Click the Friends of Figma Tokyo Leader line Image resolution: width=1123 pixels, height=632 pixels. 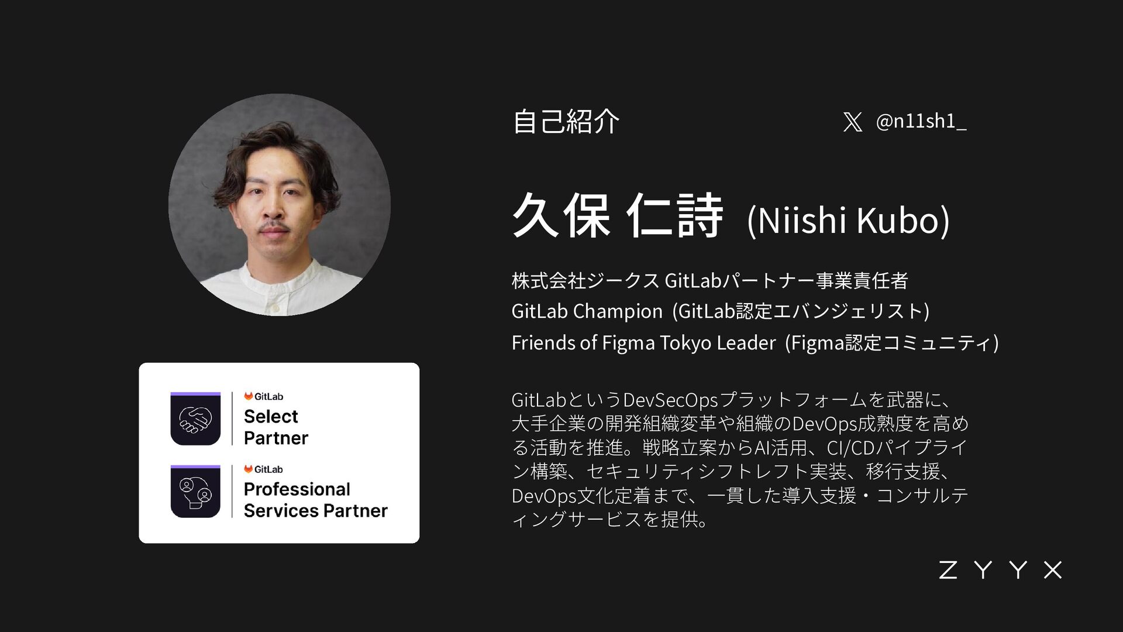point(756,342)
